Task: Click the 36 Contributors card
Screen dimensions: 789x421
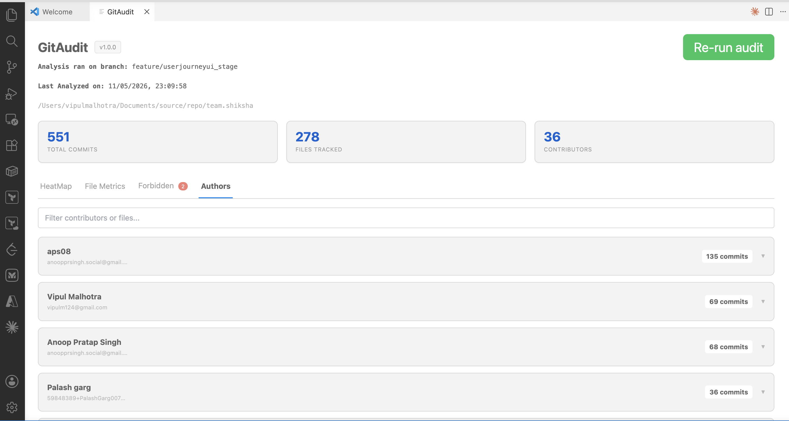Action: pyautogui.click(x=654, y=142)
